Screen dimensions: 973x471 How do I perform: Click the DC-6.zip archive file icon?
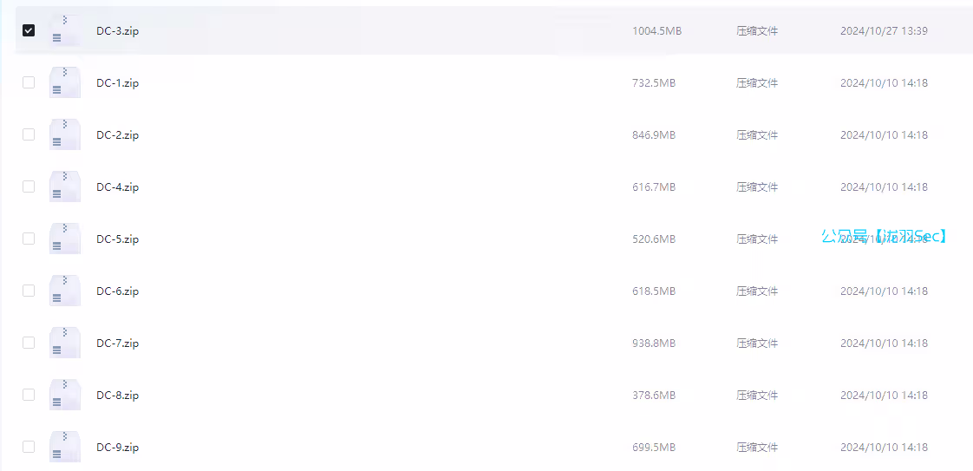65,291
